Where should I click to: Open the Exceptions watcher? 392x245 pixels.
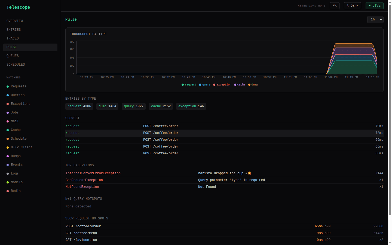(x=30, y=104)
